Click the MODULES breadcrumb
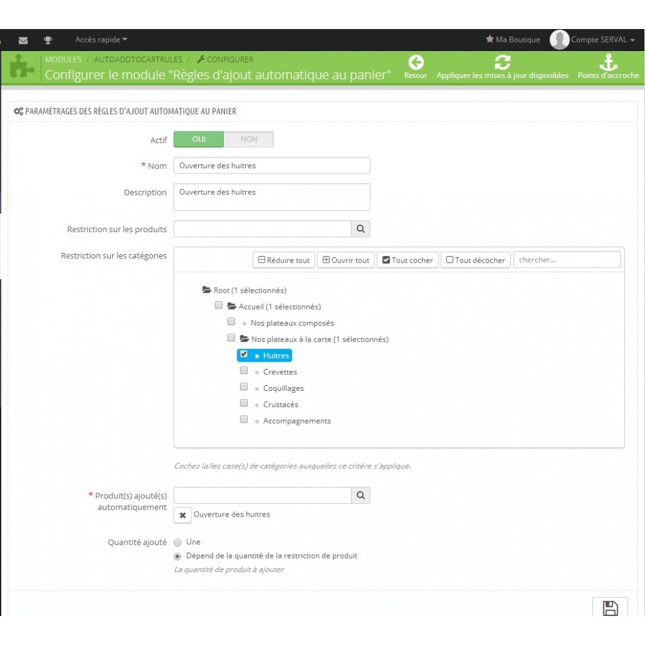 point(63,59)
